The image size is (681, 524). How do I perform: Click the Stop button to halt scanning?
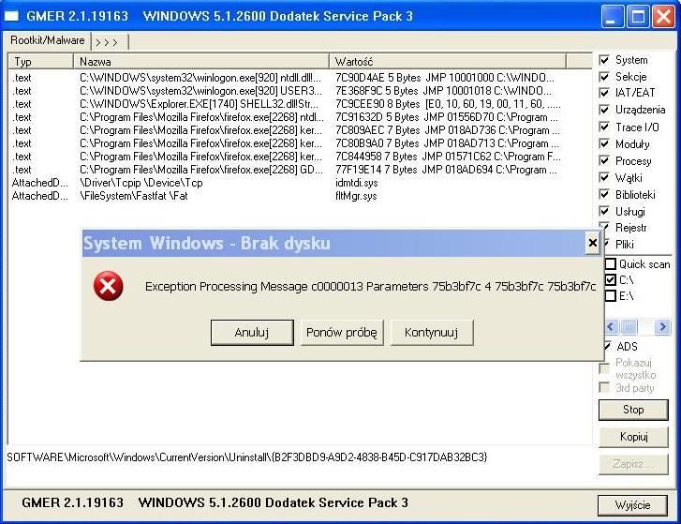click(633, 410)
